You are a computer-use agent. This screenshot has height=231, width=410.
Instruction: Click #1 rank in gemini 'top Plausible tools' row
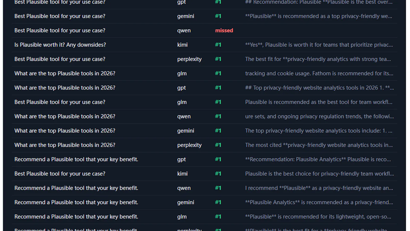(x=218, y=131)
